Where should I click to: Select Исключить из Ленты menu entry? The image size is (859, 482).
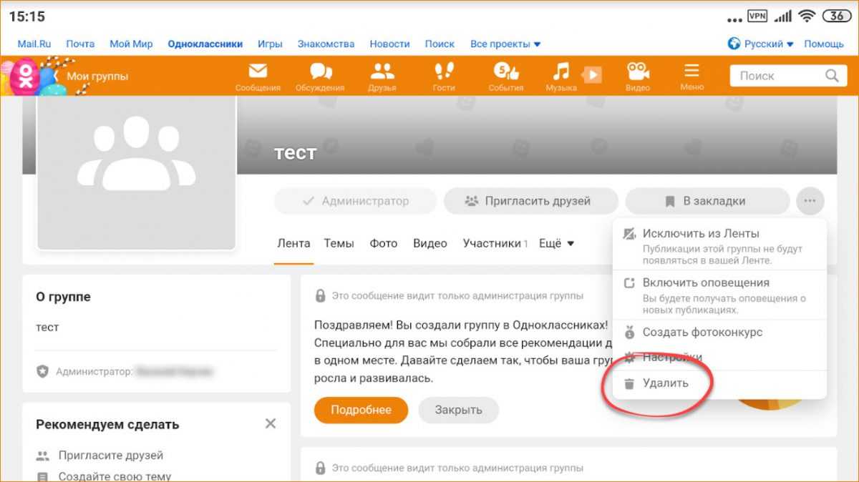pos(719,245)
